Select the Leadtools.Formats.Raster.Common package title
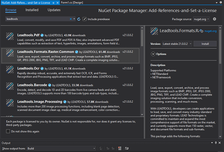The height and width of the screenshot is (152, 224). pos(46,51)
